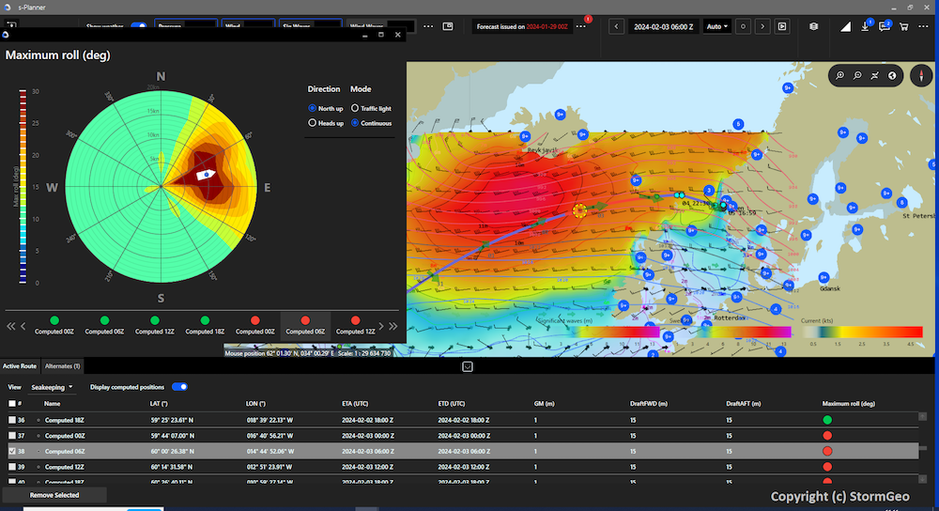Select the Active Route tab
Image resolution: width=939 pixels, height=511 pixels.
click(x=20, y=365)
